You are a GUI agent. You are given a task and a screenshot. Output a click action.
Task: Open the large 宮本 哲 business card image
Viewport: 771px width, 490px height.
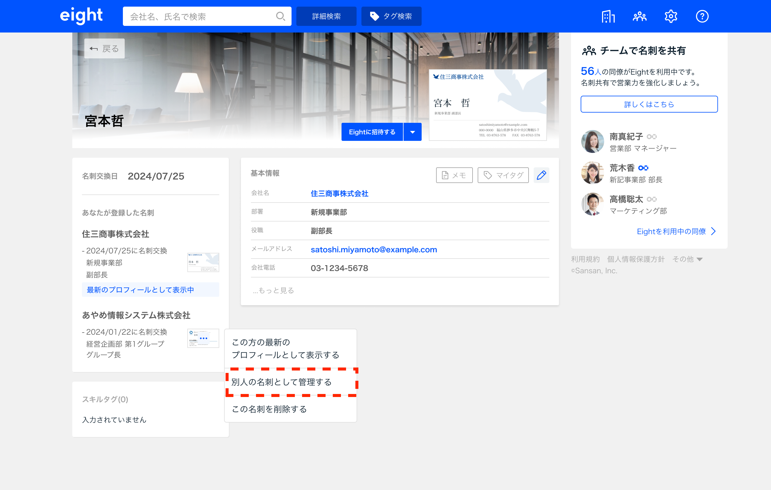[x=487, y=105]
